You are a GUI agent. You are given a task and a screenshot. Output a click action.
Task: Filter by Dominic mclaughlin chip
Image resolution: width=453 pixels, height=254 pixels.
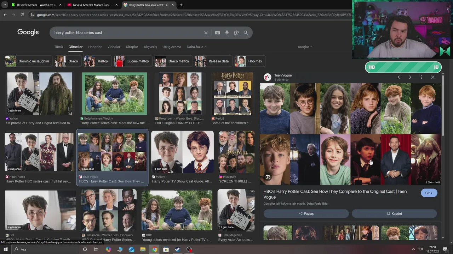tap(29, 61)
